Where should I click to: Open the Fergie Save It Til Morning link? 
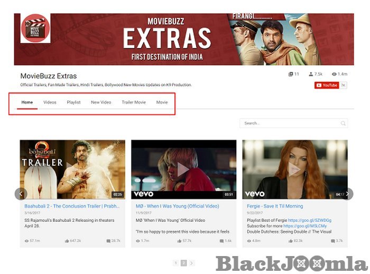pyautogui.click(x=275, y=206)
